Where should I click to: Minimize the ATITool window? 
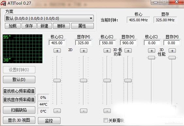tap(156, 2)
